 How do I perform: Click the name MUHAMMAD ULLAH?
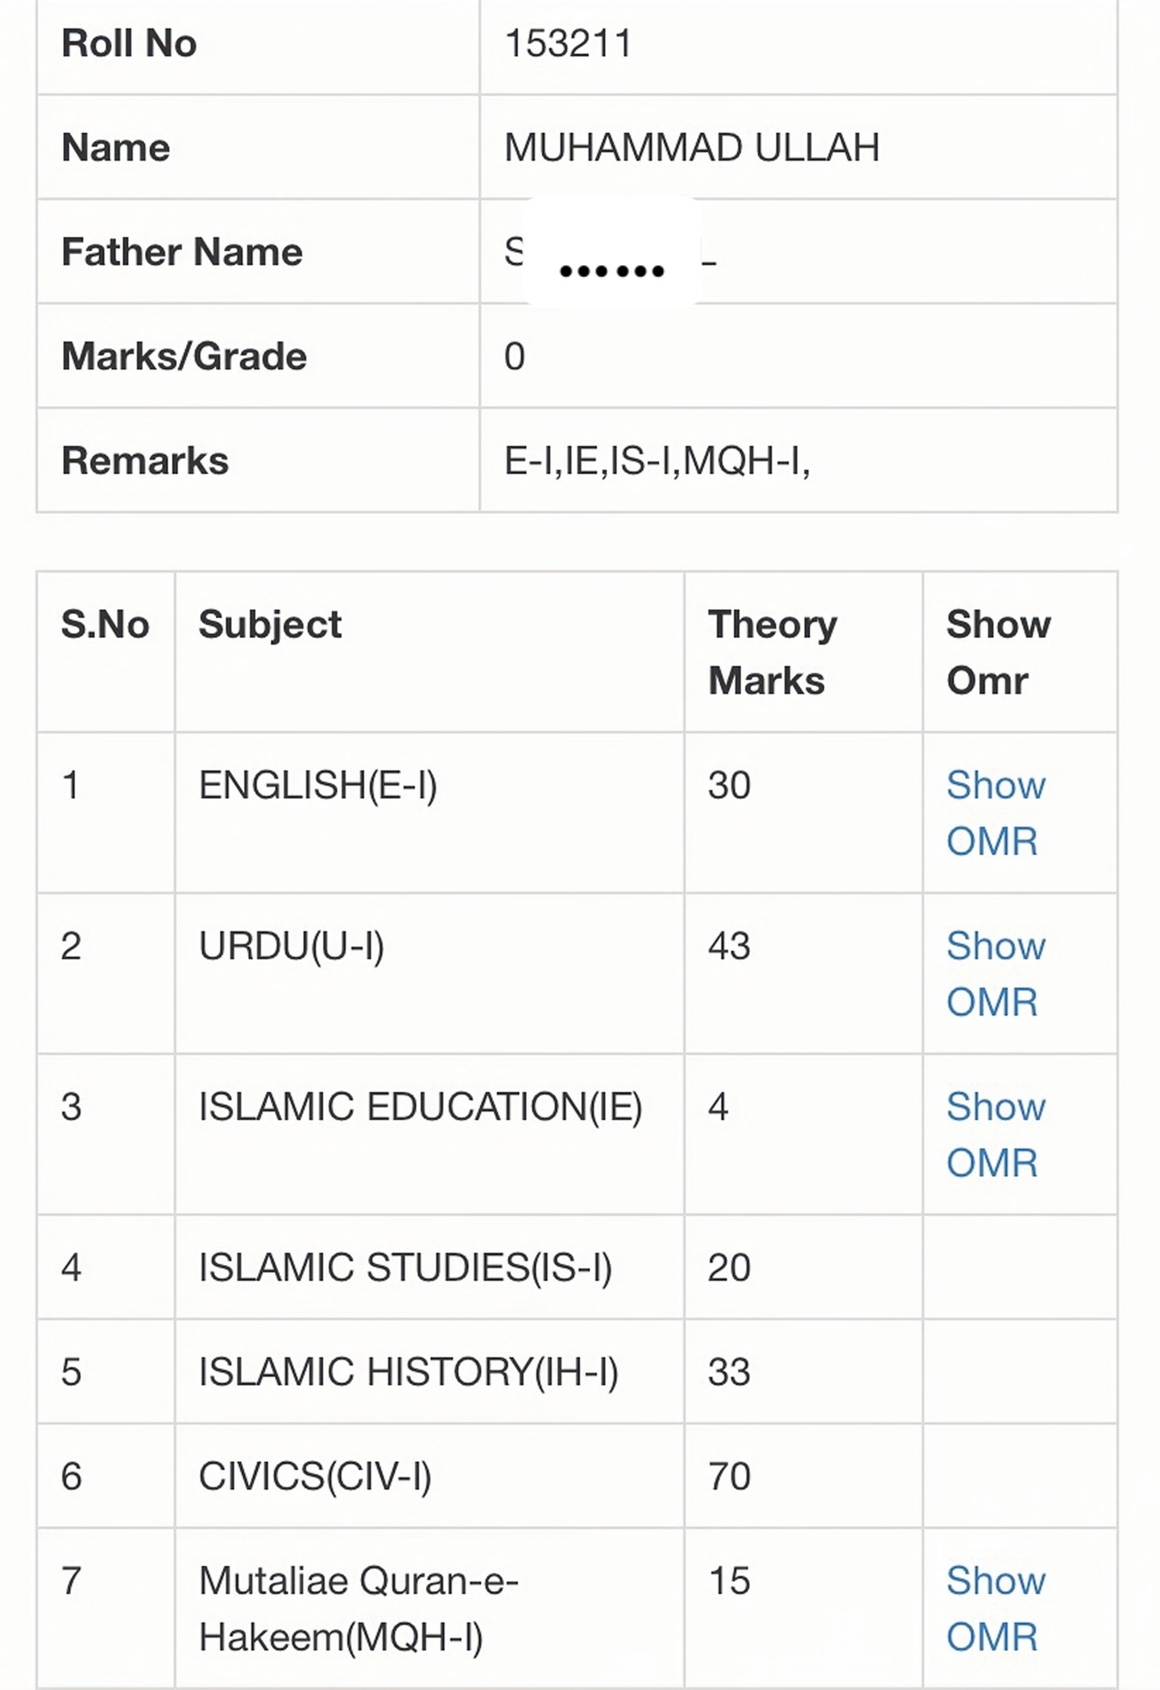coord(692,147)
